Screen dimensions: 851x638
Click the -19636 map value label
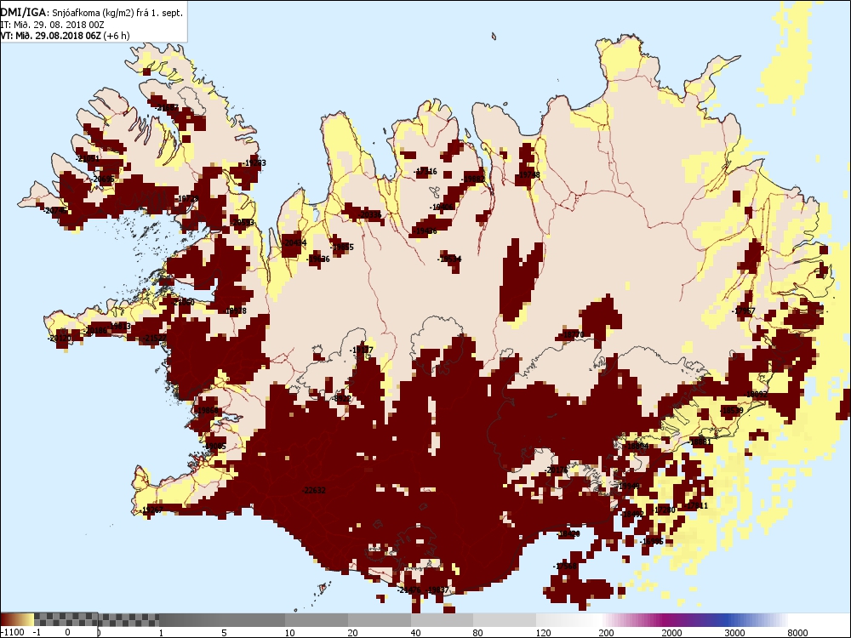(x=318, y=259)
